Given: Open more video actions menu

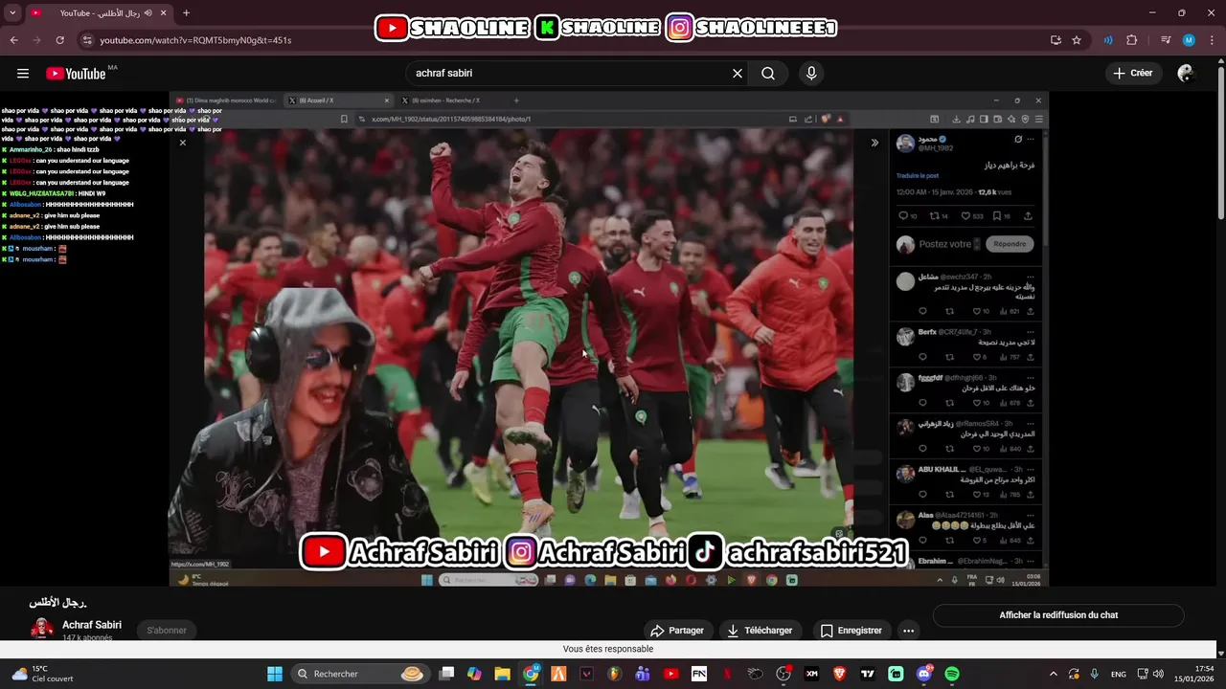Looking at the screenshot, I should [908, 631].
